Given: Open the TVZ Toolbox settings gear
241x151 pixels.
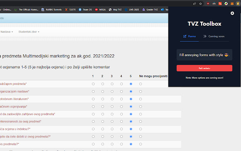Looking at the screenshot, I should coord(232,13).
